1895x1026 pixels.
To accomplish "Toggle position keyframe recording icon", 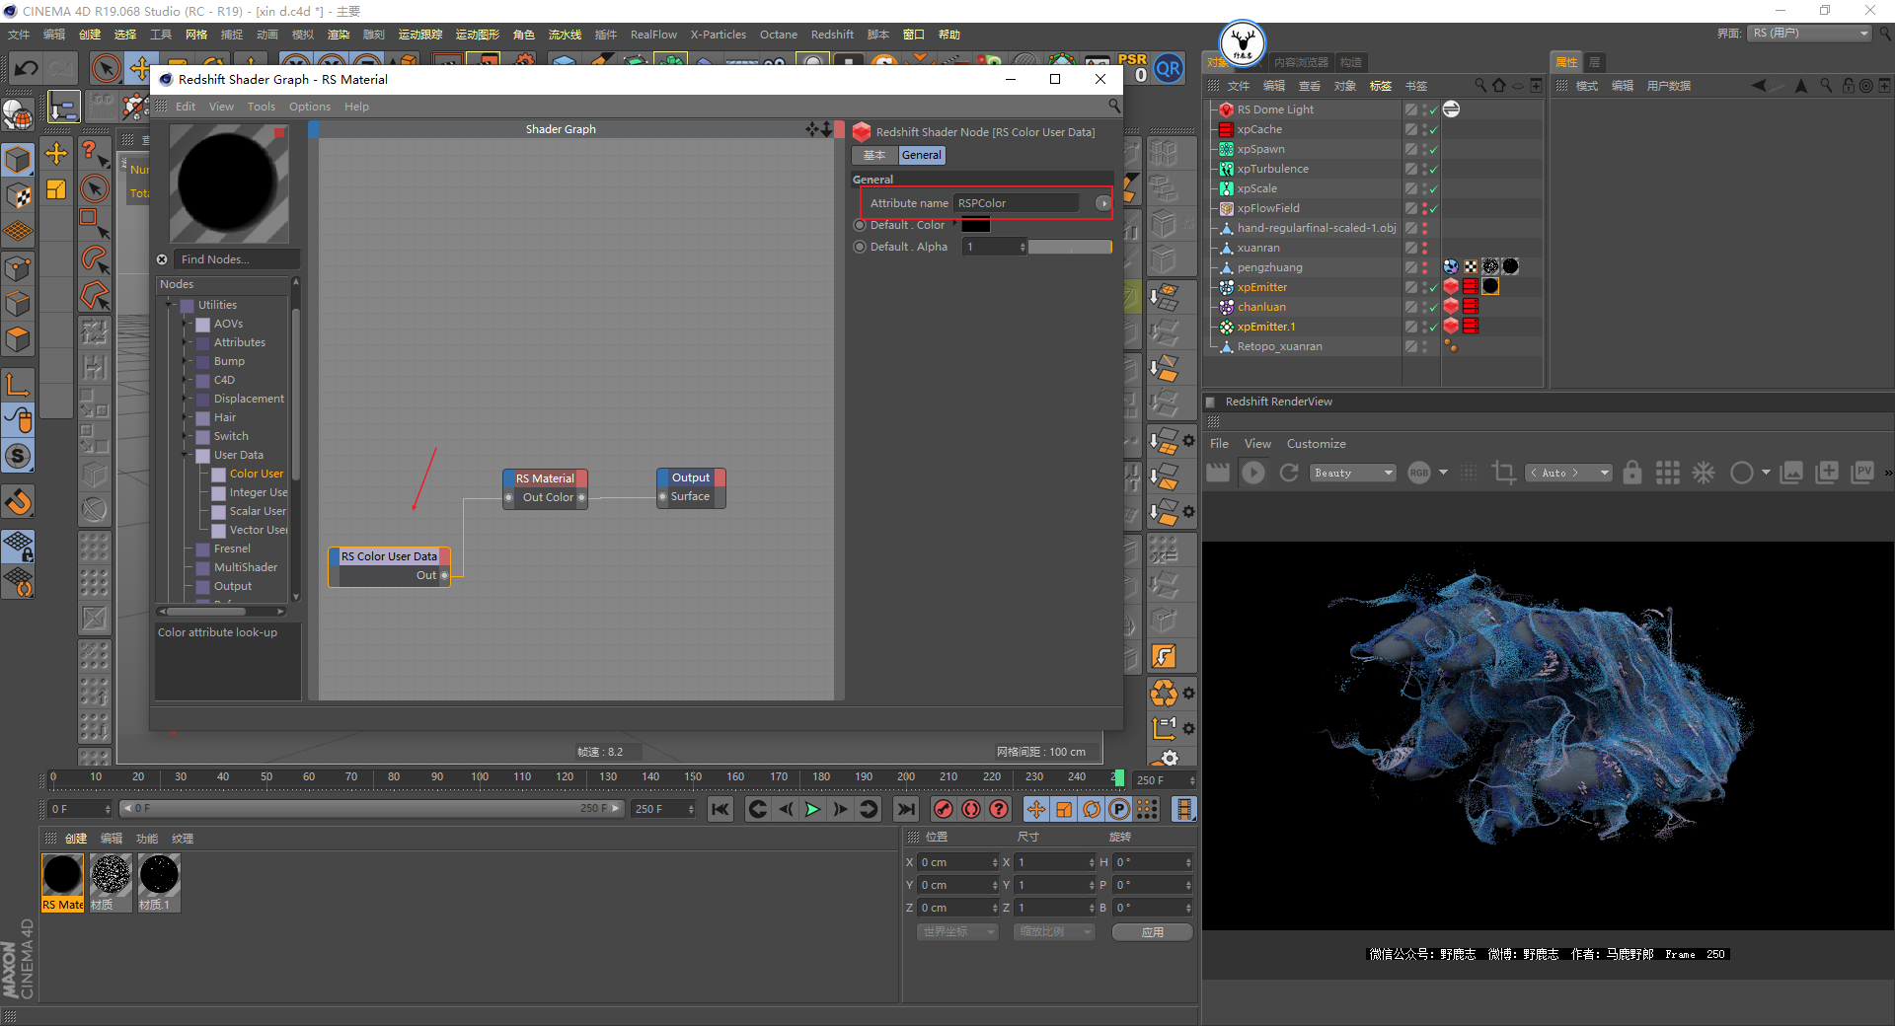I will (x=1036, y=809).
